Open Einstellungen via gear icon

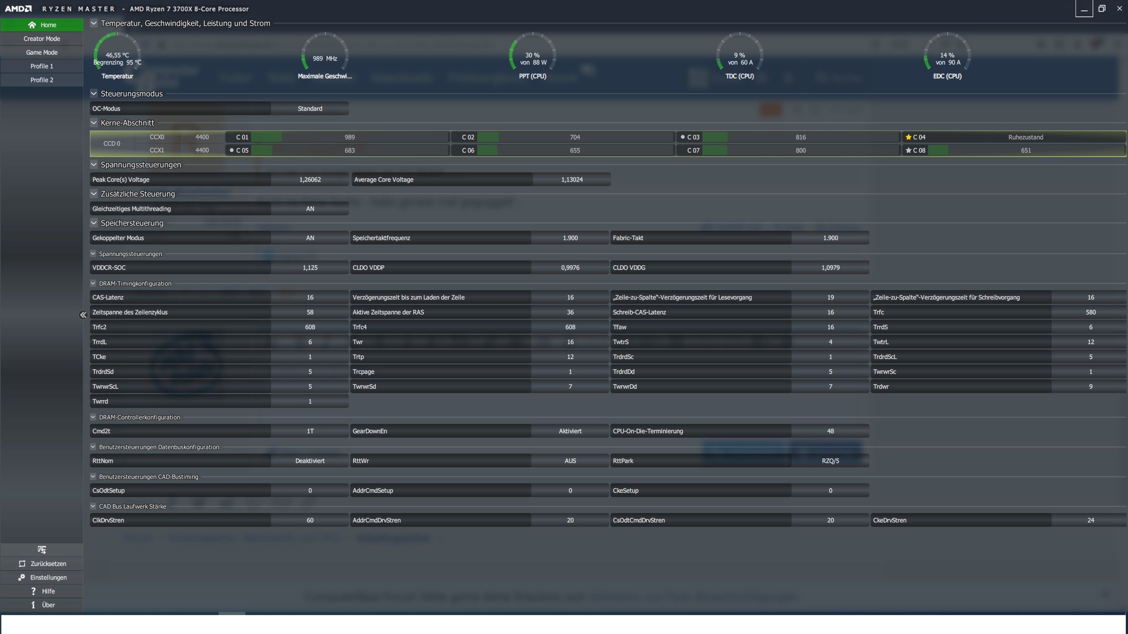click(x=21, y=577)
